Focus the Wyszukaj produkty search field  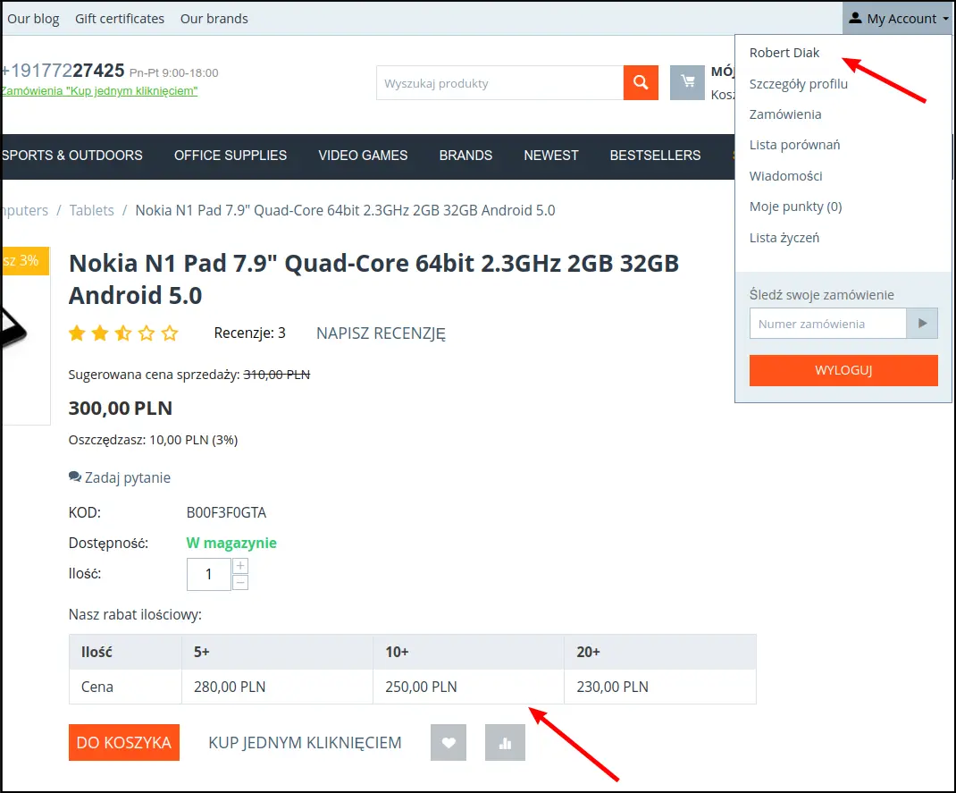click(500, 83)
